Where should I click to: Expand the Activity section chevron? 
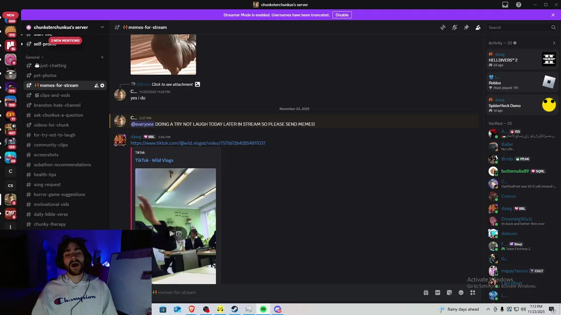pyautogui.click(x=554, y=43)
